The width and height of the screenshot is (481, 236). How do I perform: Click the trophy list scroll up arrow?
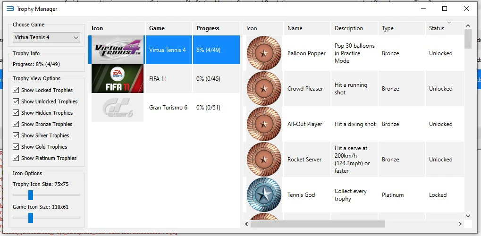(x=468, y=25)
